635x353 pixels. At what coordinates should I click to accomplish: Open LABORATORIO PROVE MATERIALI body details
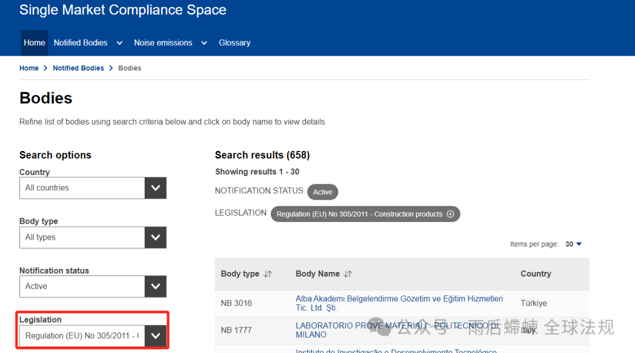[397, 330]
